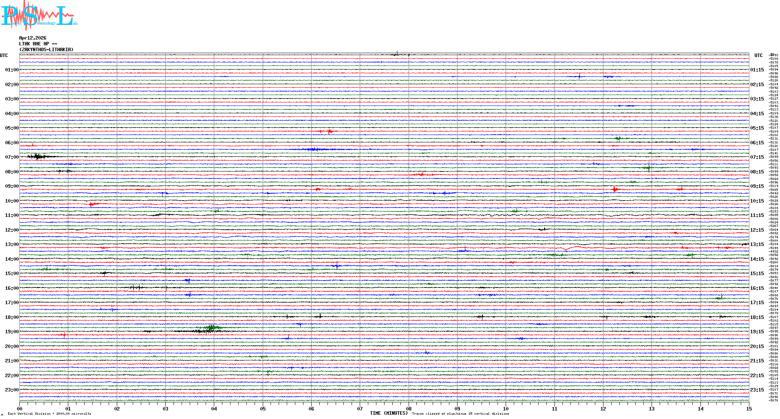The image size is (780, 419).
Task: Select the 07:00 hour label on left
Action: (x=12, y=157)
